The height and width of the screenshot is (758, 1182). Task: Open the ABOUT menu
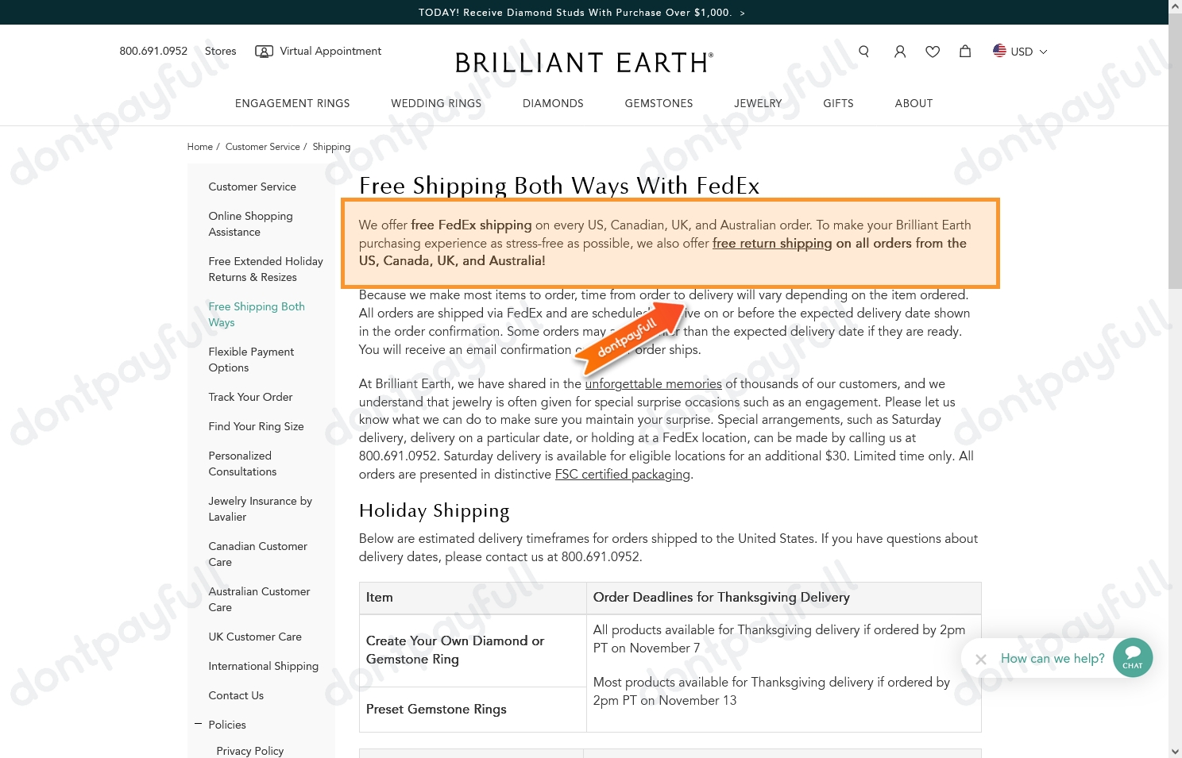914,103
